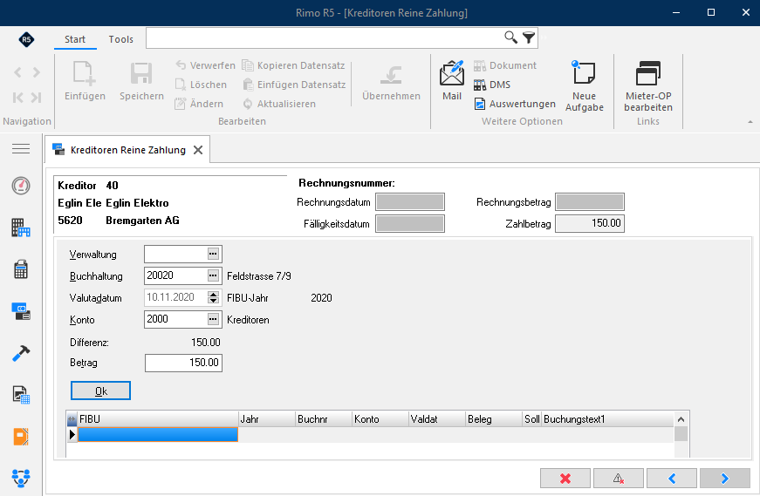The width and height of the screenshot is (760, 496).
Task: Click the Betrag field with 150.00
Action: click(184, 363)
